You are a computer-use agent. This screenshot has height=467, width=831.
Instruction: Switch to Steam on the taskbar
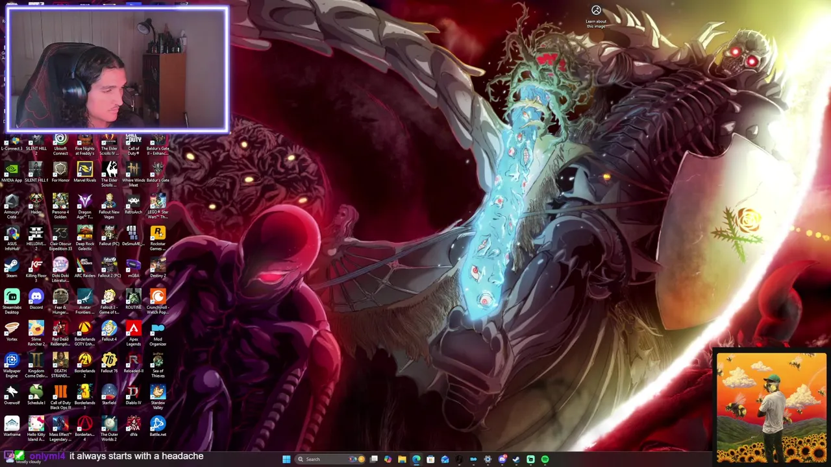click(516, 459)
